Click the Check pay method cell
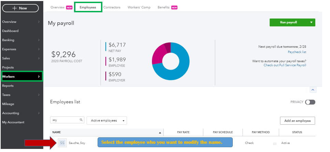This screenshot has width=330, height=152. click(249, 143)
